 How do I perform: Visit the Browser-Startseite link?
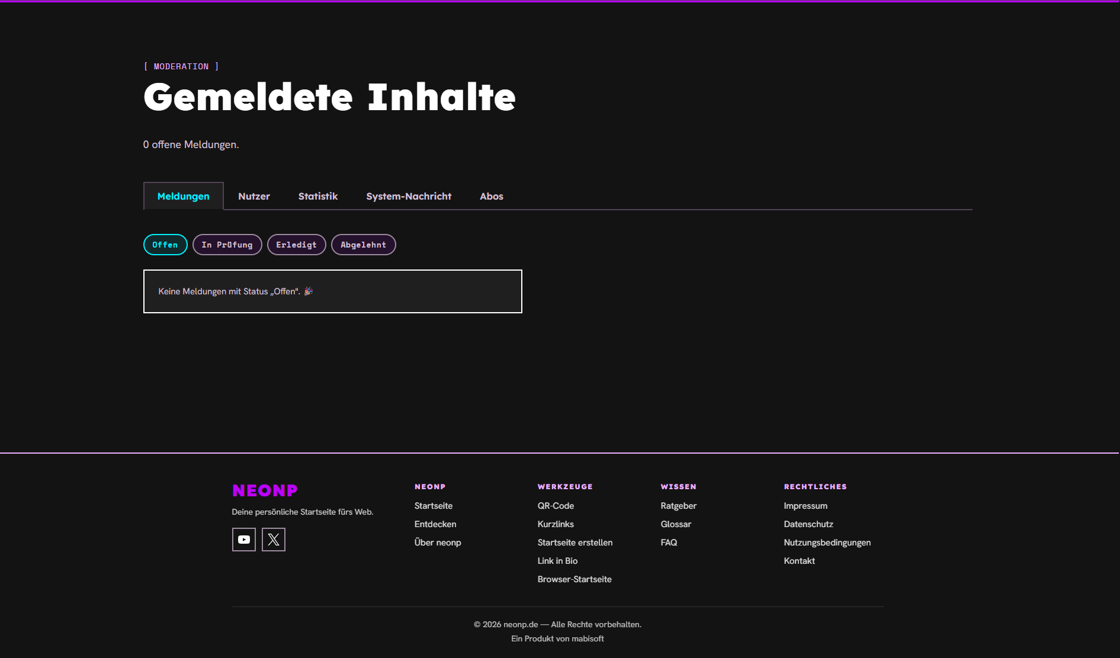click(x=575, y=579)
